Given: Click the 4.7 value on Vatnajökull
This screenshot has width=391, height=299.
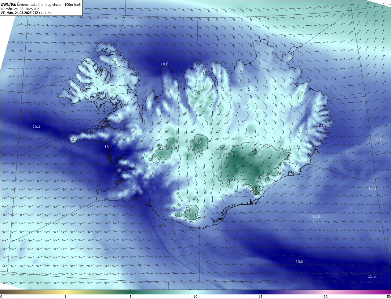Looking at the screenshot, I should [x=234, y=155].
